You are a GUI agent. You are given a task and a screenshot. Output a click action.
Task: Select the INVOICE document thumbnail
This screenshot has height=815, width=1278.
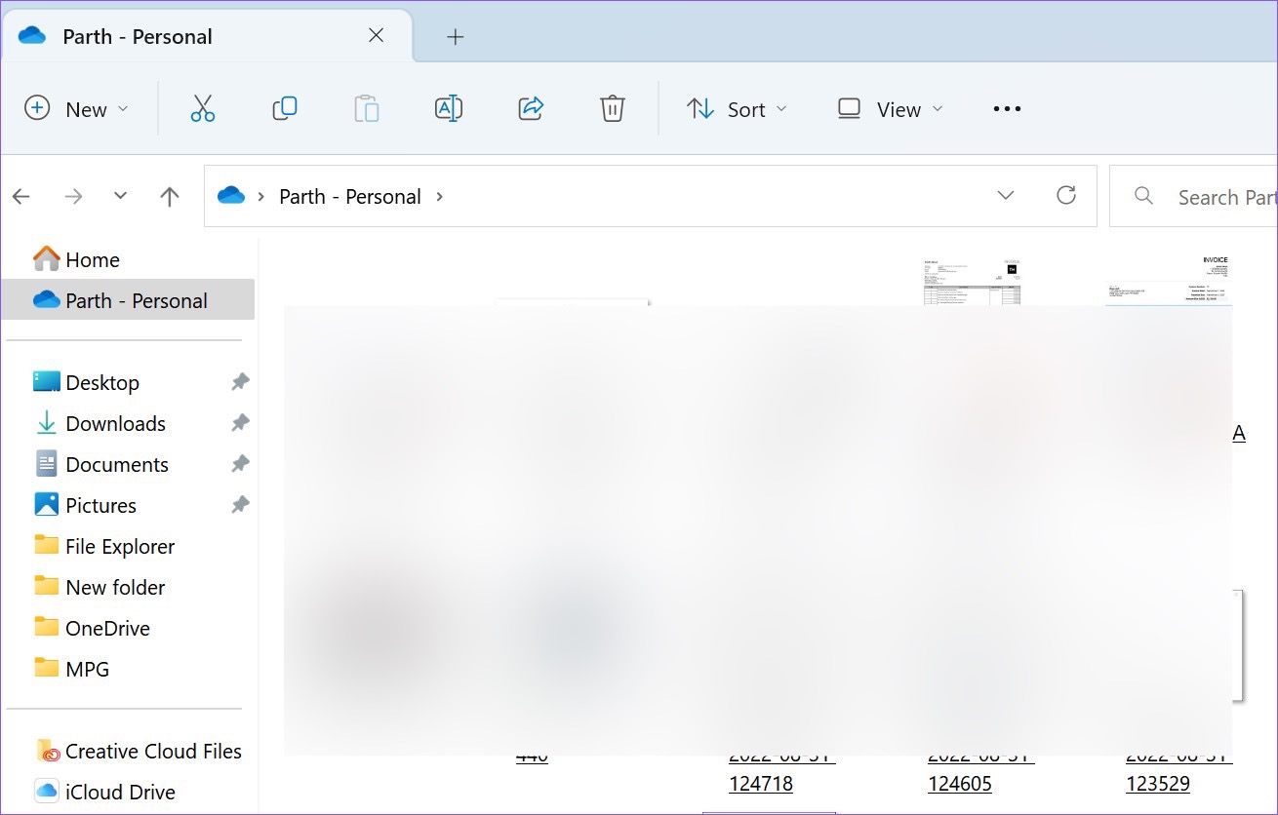(x=1167, y=283)
